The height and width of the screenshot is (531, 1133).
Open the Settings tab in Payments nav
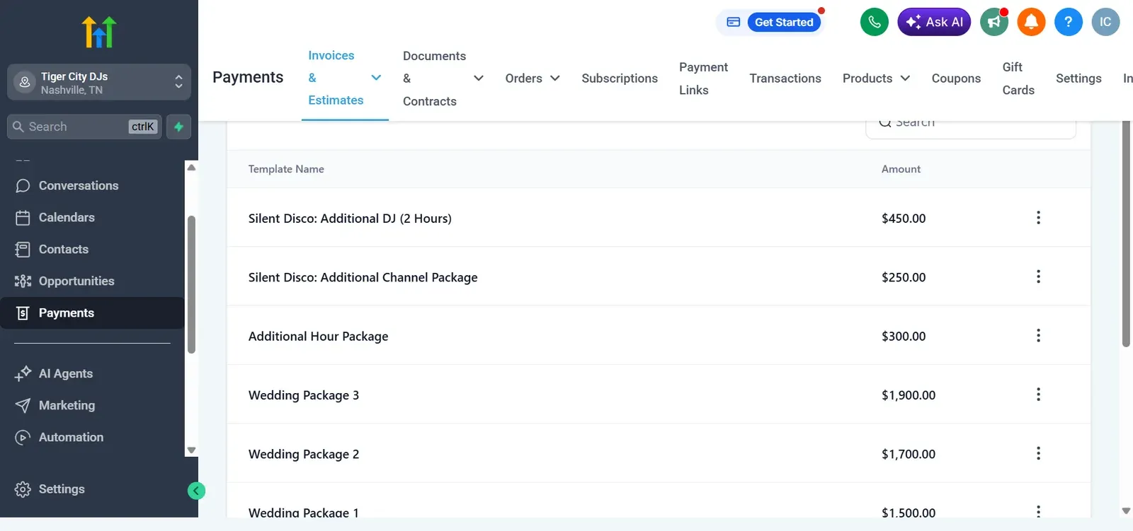pyautogui.click(x=1078, y=78)
